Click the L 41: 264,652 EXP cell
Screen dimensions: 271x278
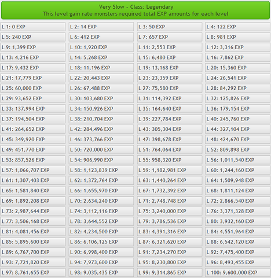point(33,129)
